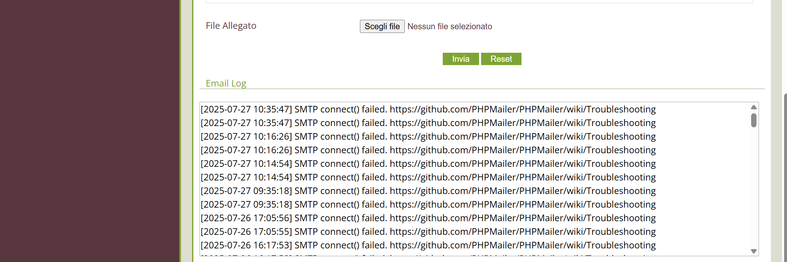The height and width of the screenshot is (262, 787).
Task: Click the second 10:35:47 log entry
Action: (428, 123)
